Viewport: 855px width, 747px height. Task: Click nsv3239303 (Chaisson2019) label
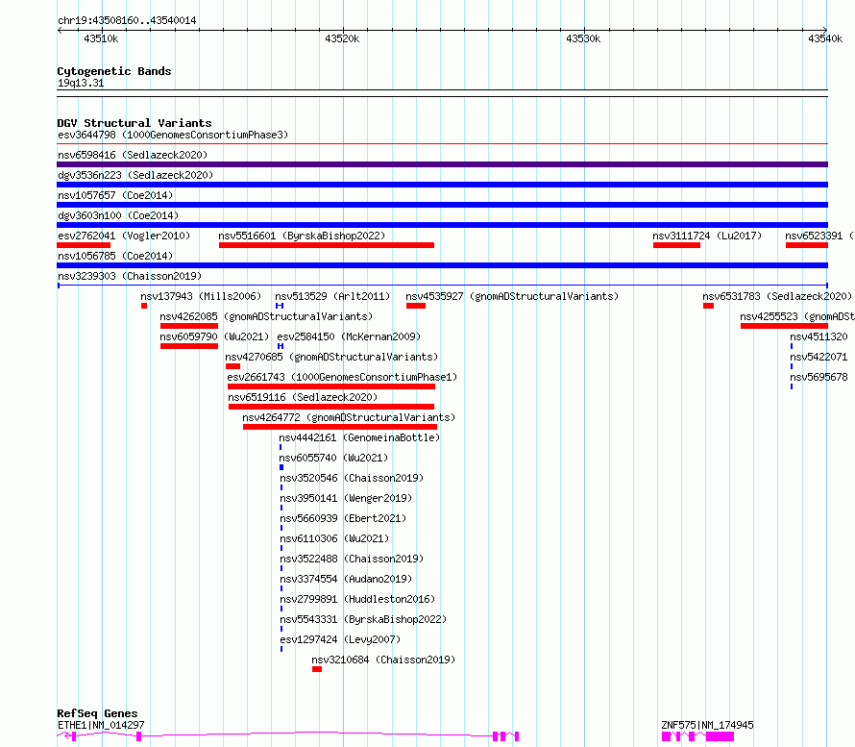click(x=130, y=276)
